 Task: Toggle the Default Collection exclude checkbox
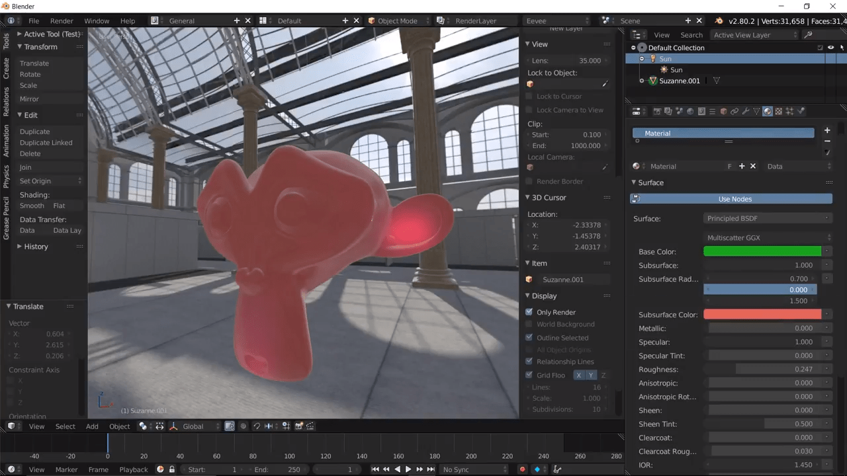tap(821, 48)
